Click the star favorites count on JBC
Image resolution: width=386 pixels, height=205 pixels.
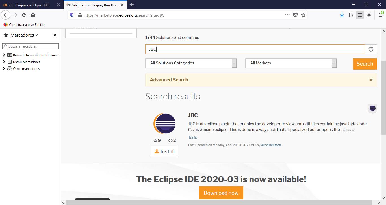(x=157, y=140)
